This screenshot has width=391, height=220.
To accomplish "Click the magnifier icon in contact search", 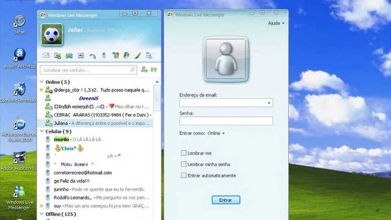I will [133, 70].
